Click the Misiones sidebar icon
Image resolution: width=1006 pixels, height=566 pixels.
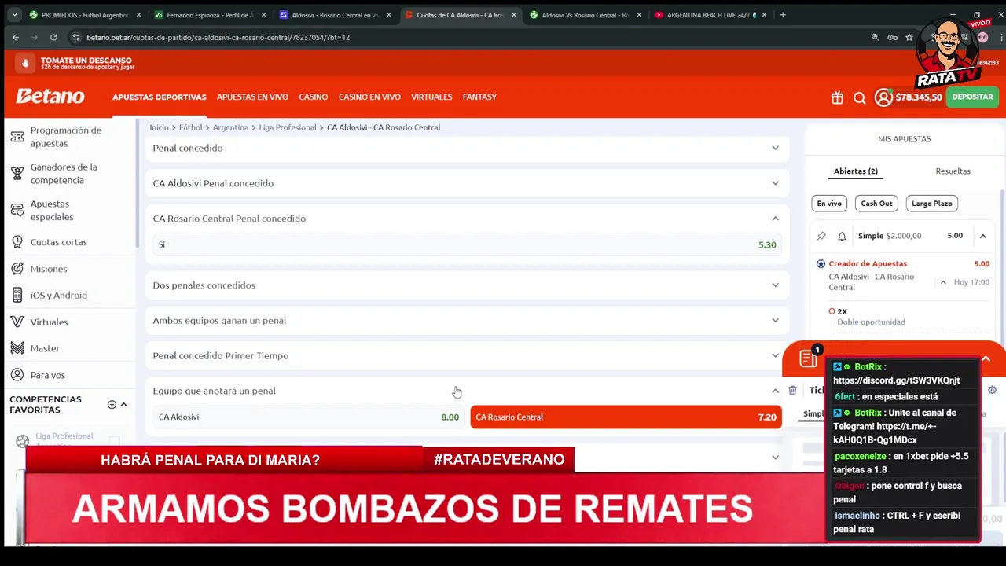click(x=17, y=269)
